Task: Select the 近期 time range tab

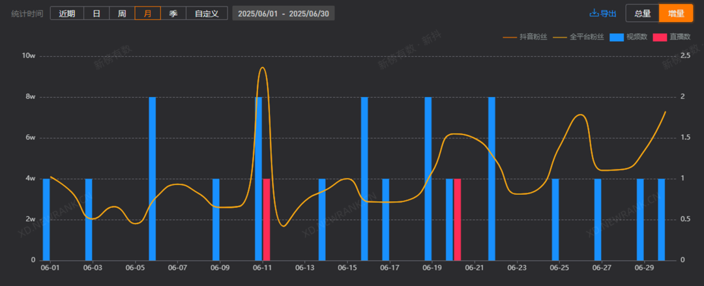Action: coord(67,14)
